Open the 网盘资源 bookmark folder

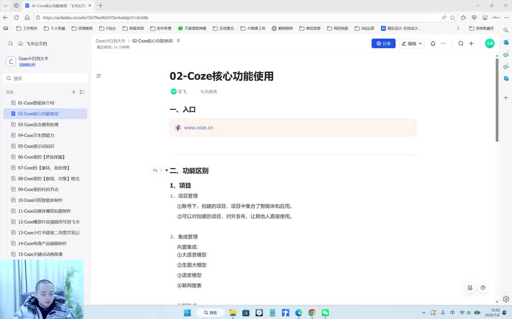click(x=133, y=28)
